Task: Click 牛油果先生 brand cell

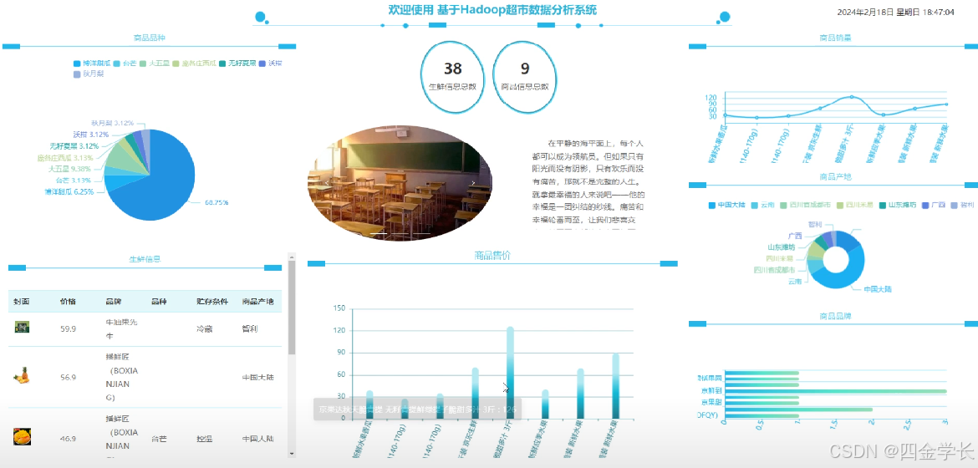Action: 121,328
